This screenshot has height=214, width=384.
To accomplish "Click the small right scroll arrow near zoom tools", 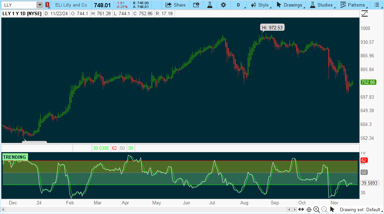I will click(x=295, y=210).
